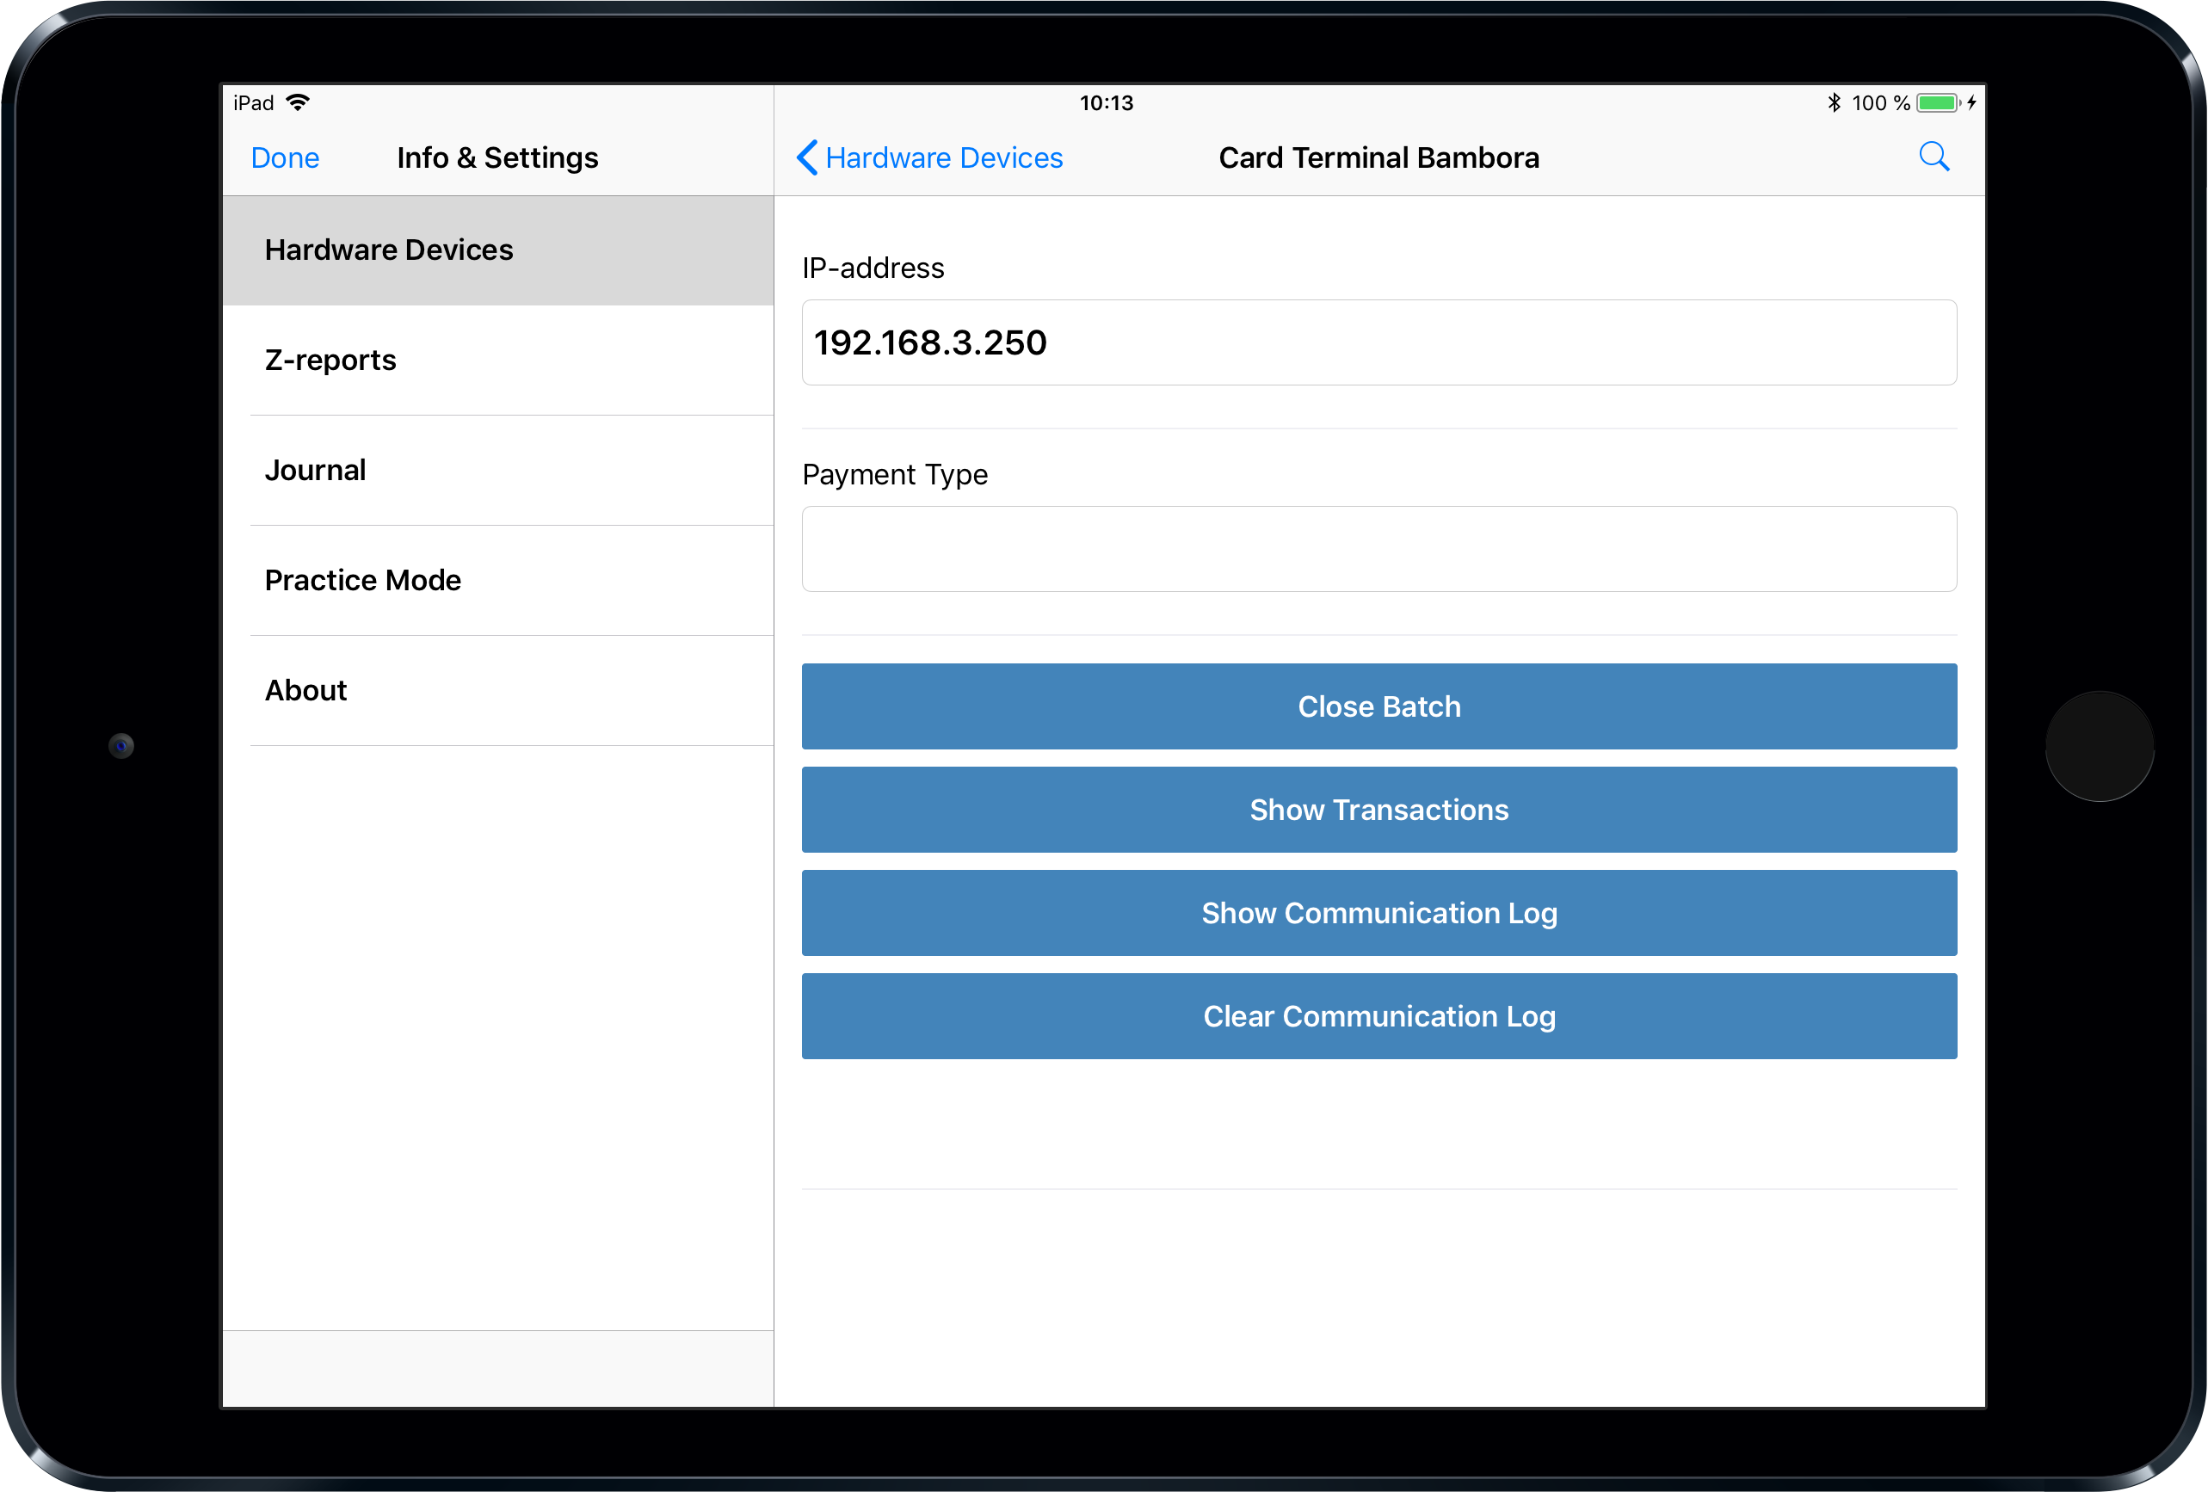Tap the Wi-Fi icon in the status bar

pos(298,101)
